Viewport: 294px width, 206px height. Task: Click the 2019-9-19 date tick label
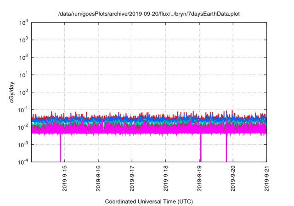tap(199, 178)
